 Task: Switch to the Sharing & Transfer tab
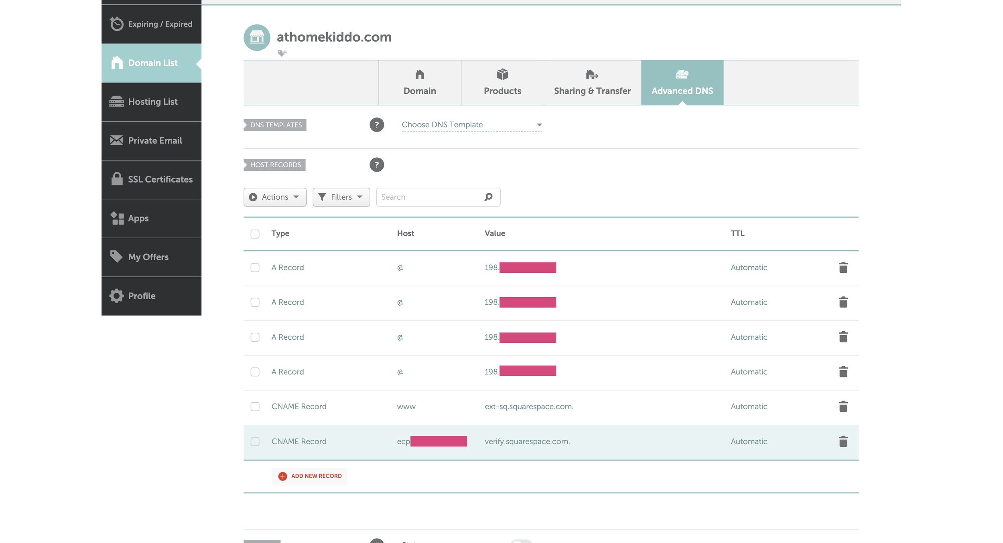592,83
